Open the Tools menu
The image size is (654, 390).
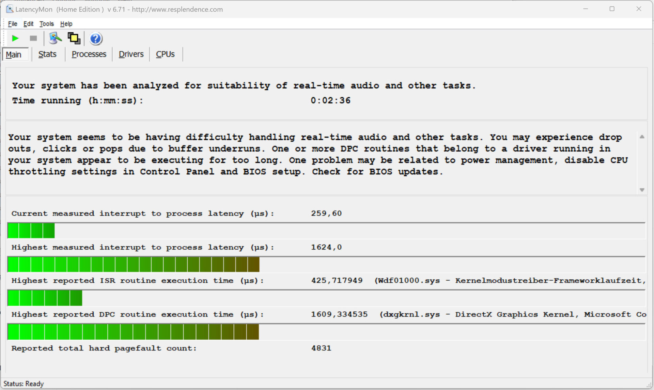click(x=47, y=24)
